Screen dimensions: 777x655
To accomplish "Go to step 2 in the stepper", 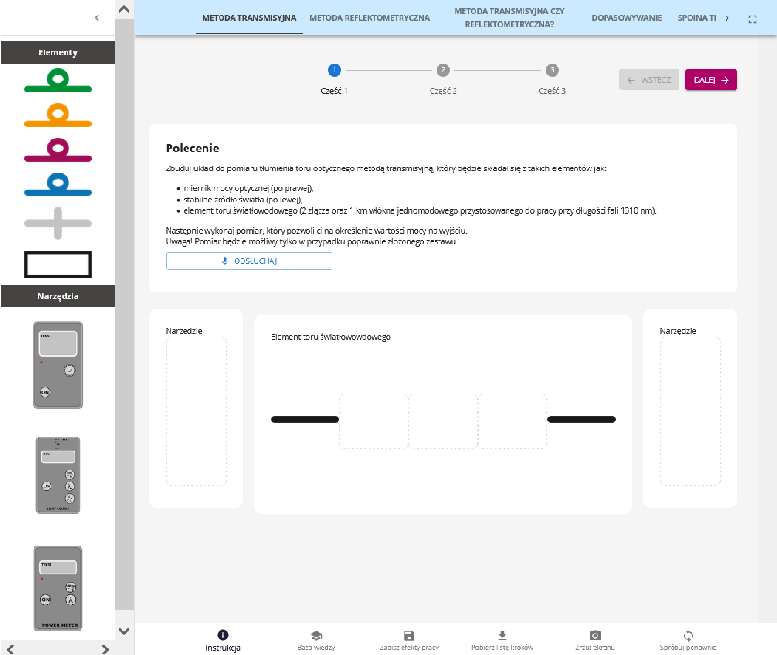I will [x=443, y=70].
